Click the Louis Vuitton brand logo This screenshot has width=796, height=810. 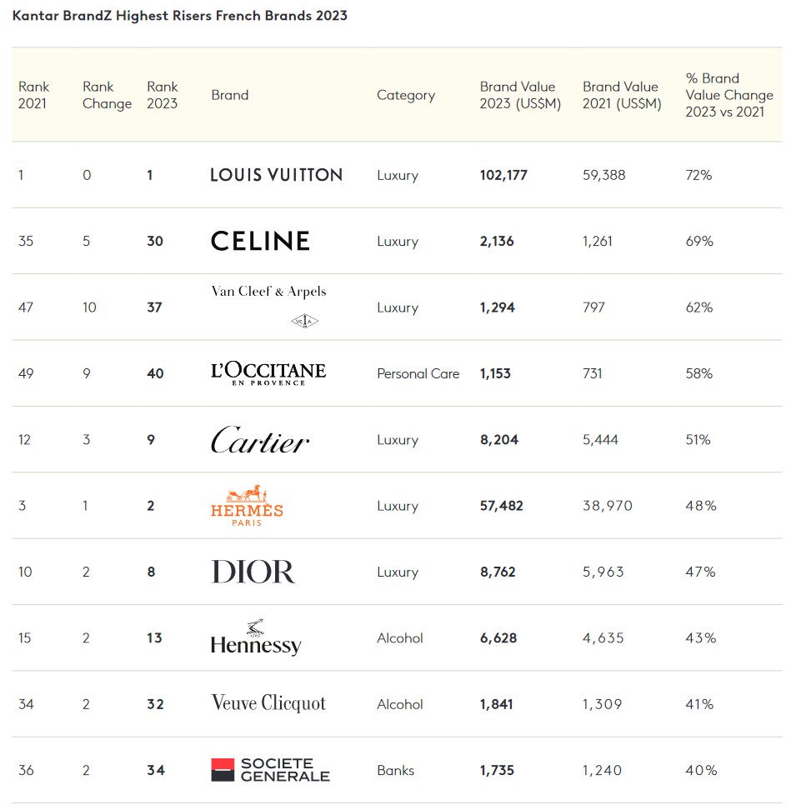coord(276,175)
